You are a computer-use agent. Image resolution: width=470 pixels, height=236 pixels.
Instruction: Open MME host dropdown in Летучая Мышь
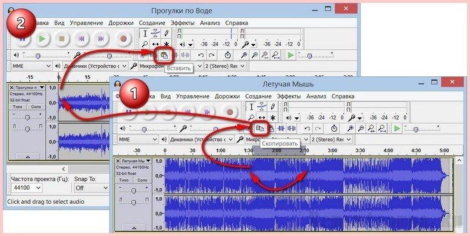[x=137, y=139]
